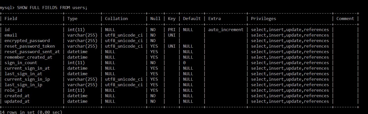Click the UNI key value for email

172,35
